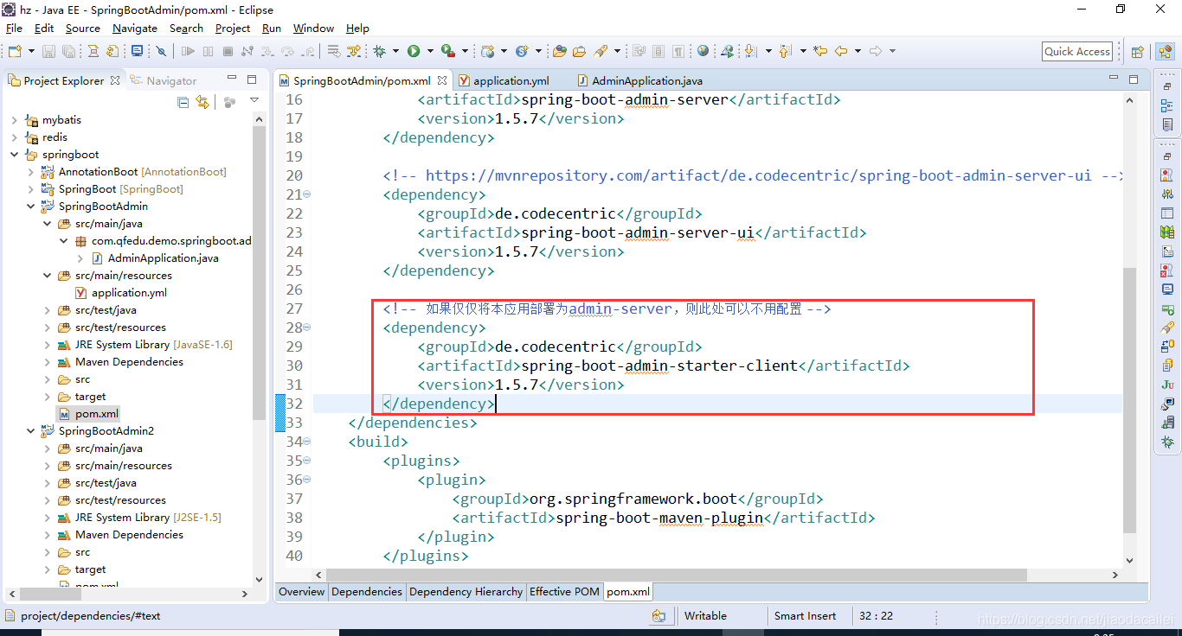Open the web browser globe icon
The width and height of the screenshot is (1182, 636).
[703, 52]
